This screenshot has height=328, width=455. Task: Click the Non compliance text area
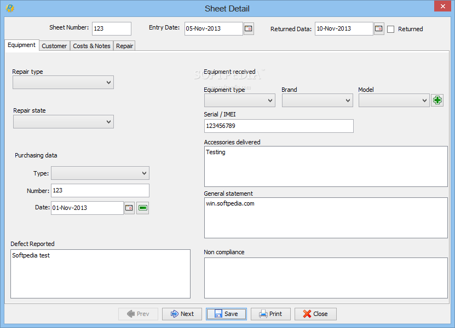[x=326, y=278]
